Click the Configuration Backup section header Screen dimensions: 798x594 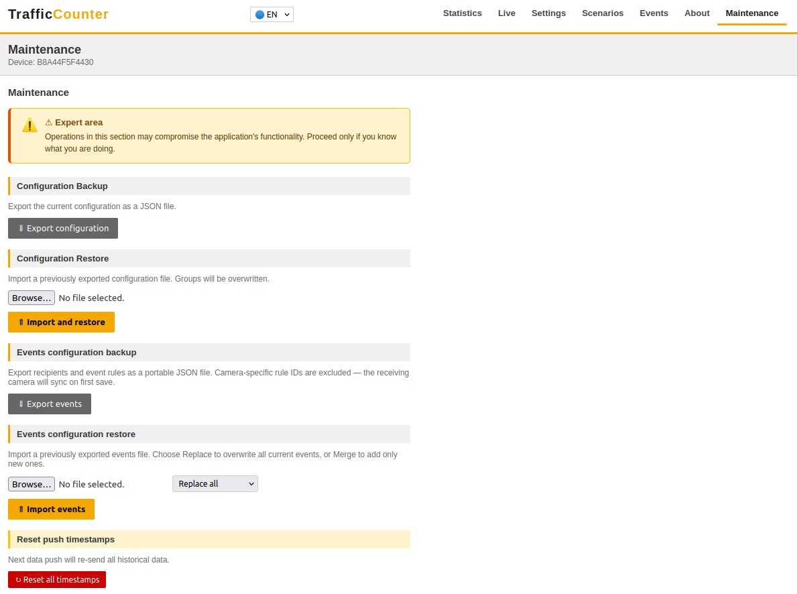pos(209,186)
